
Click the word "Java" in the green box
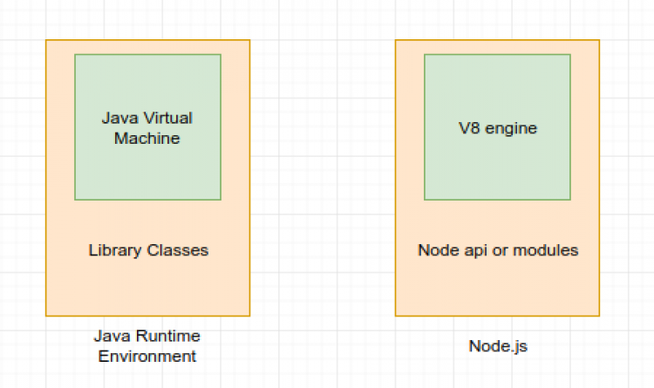click(x=119, y=118)
